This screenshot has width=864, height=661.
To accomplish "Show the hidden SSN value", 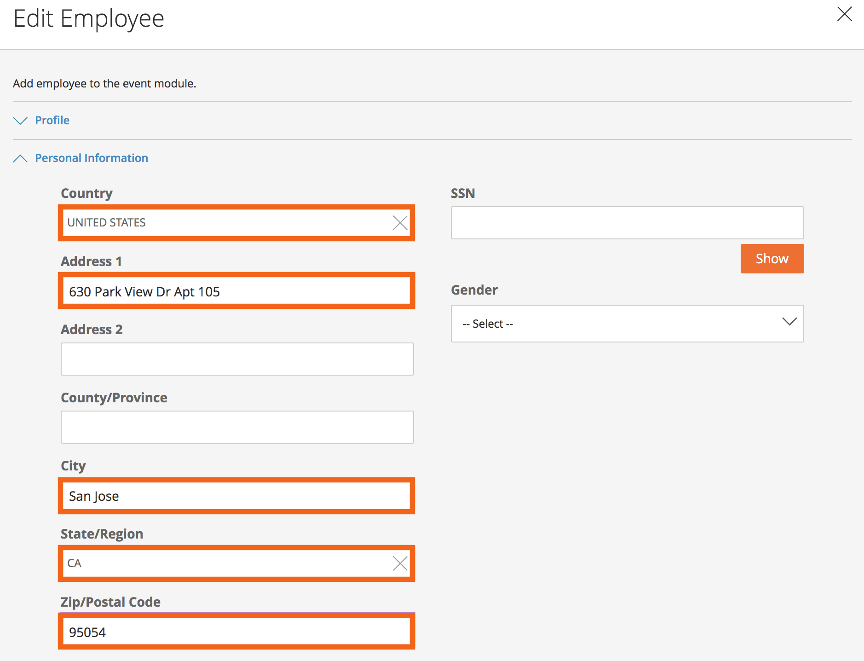I will click(772, 259).
